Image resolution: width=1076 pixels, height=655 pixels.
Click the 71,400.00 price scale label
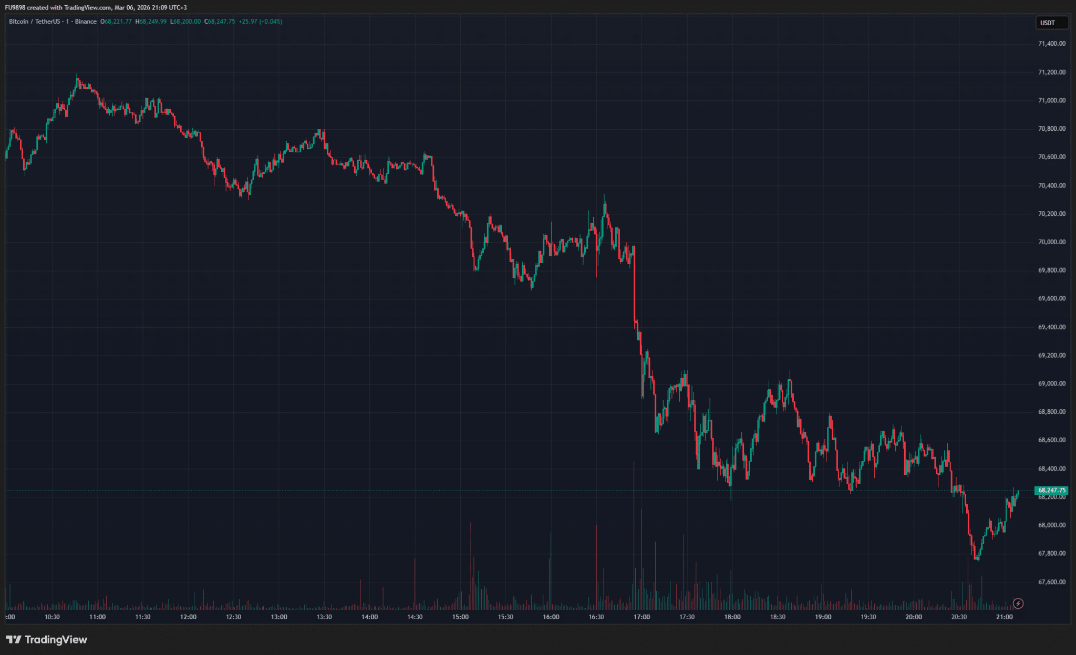[x=1051, y=44]
